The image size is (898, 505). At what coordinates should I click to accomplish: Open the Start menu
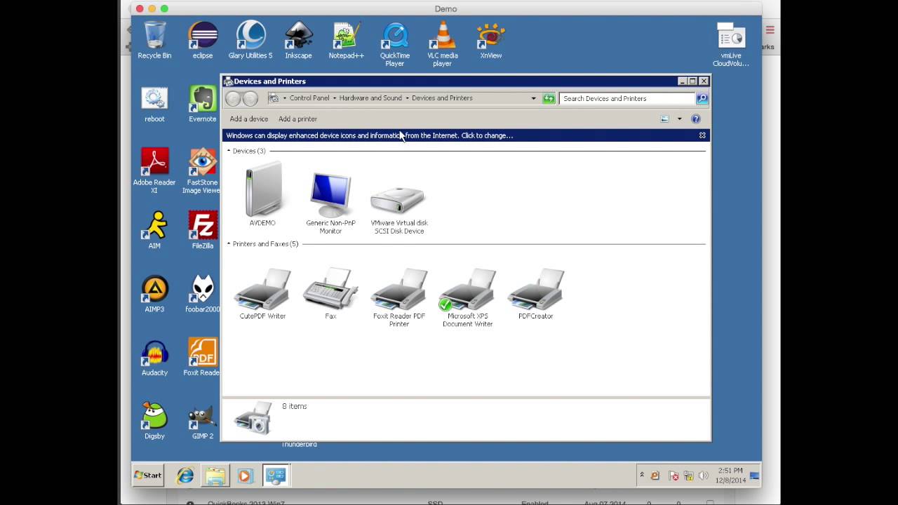pos(149,476)
